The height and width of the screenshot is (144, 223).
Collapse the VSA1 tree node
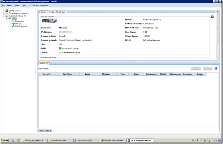7,19
